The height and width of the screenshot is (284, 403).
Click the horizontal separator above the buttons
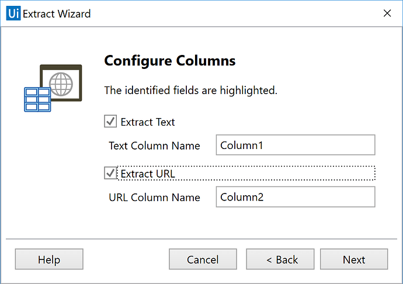click(x=201, y=239)
